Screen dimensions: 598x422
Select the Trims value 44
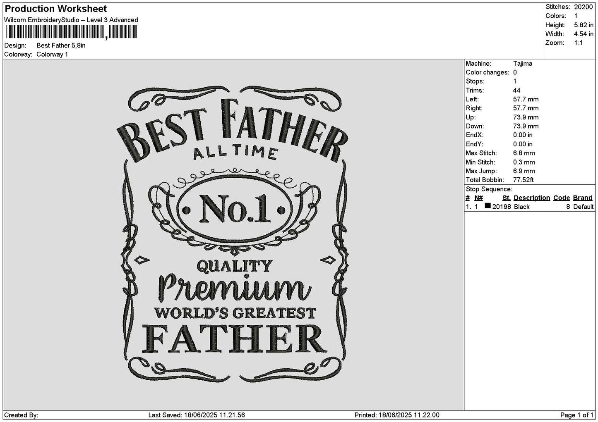[516, 91]
